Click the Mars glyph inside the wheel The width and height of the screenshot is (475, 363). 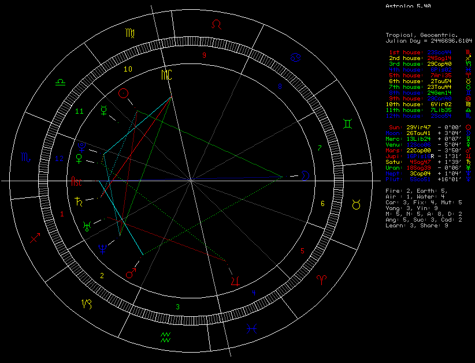(x=132, y=272)
